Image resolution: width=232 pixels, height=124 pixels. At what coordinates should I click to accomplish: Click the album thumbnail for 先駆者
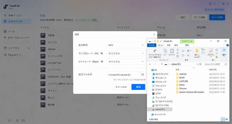[x=43, y=35]
